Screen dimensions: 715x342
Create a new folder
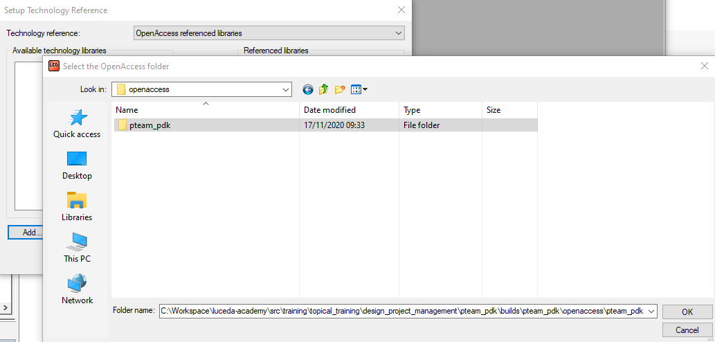340,89
